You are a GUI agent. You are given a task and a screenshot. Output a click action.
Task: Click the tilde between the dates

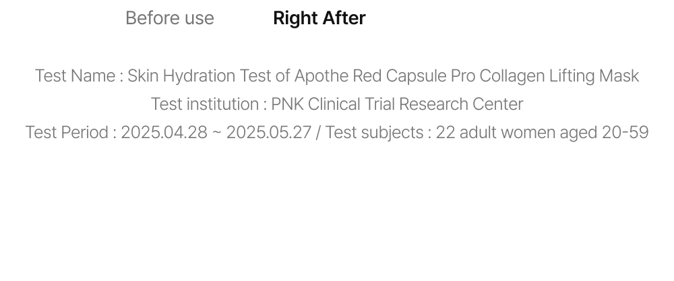216,133
